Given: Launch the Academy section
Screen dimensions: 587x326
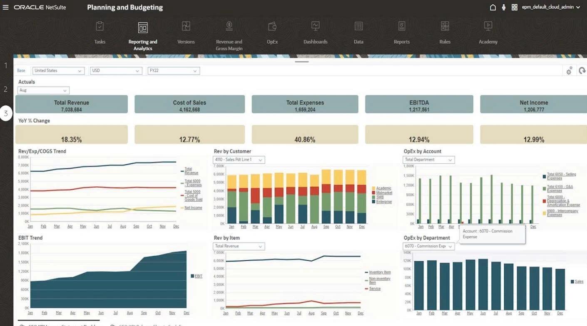Looking at the screenshot, I should pos(488,31).
